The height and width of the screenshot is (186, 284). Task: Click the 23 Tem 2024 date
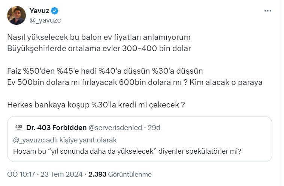tap(62, 174)
